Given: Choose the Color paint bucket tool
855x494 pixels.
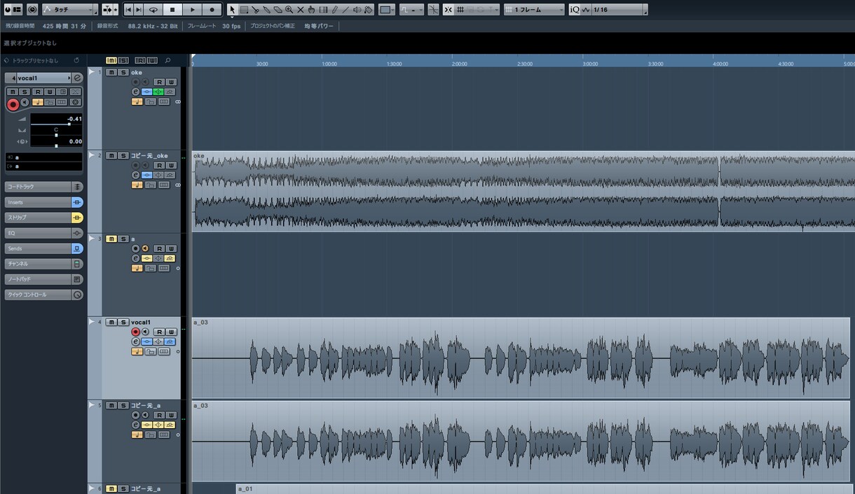Looking at the screenshot, I should [369, 10].
